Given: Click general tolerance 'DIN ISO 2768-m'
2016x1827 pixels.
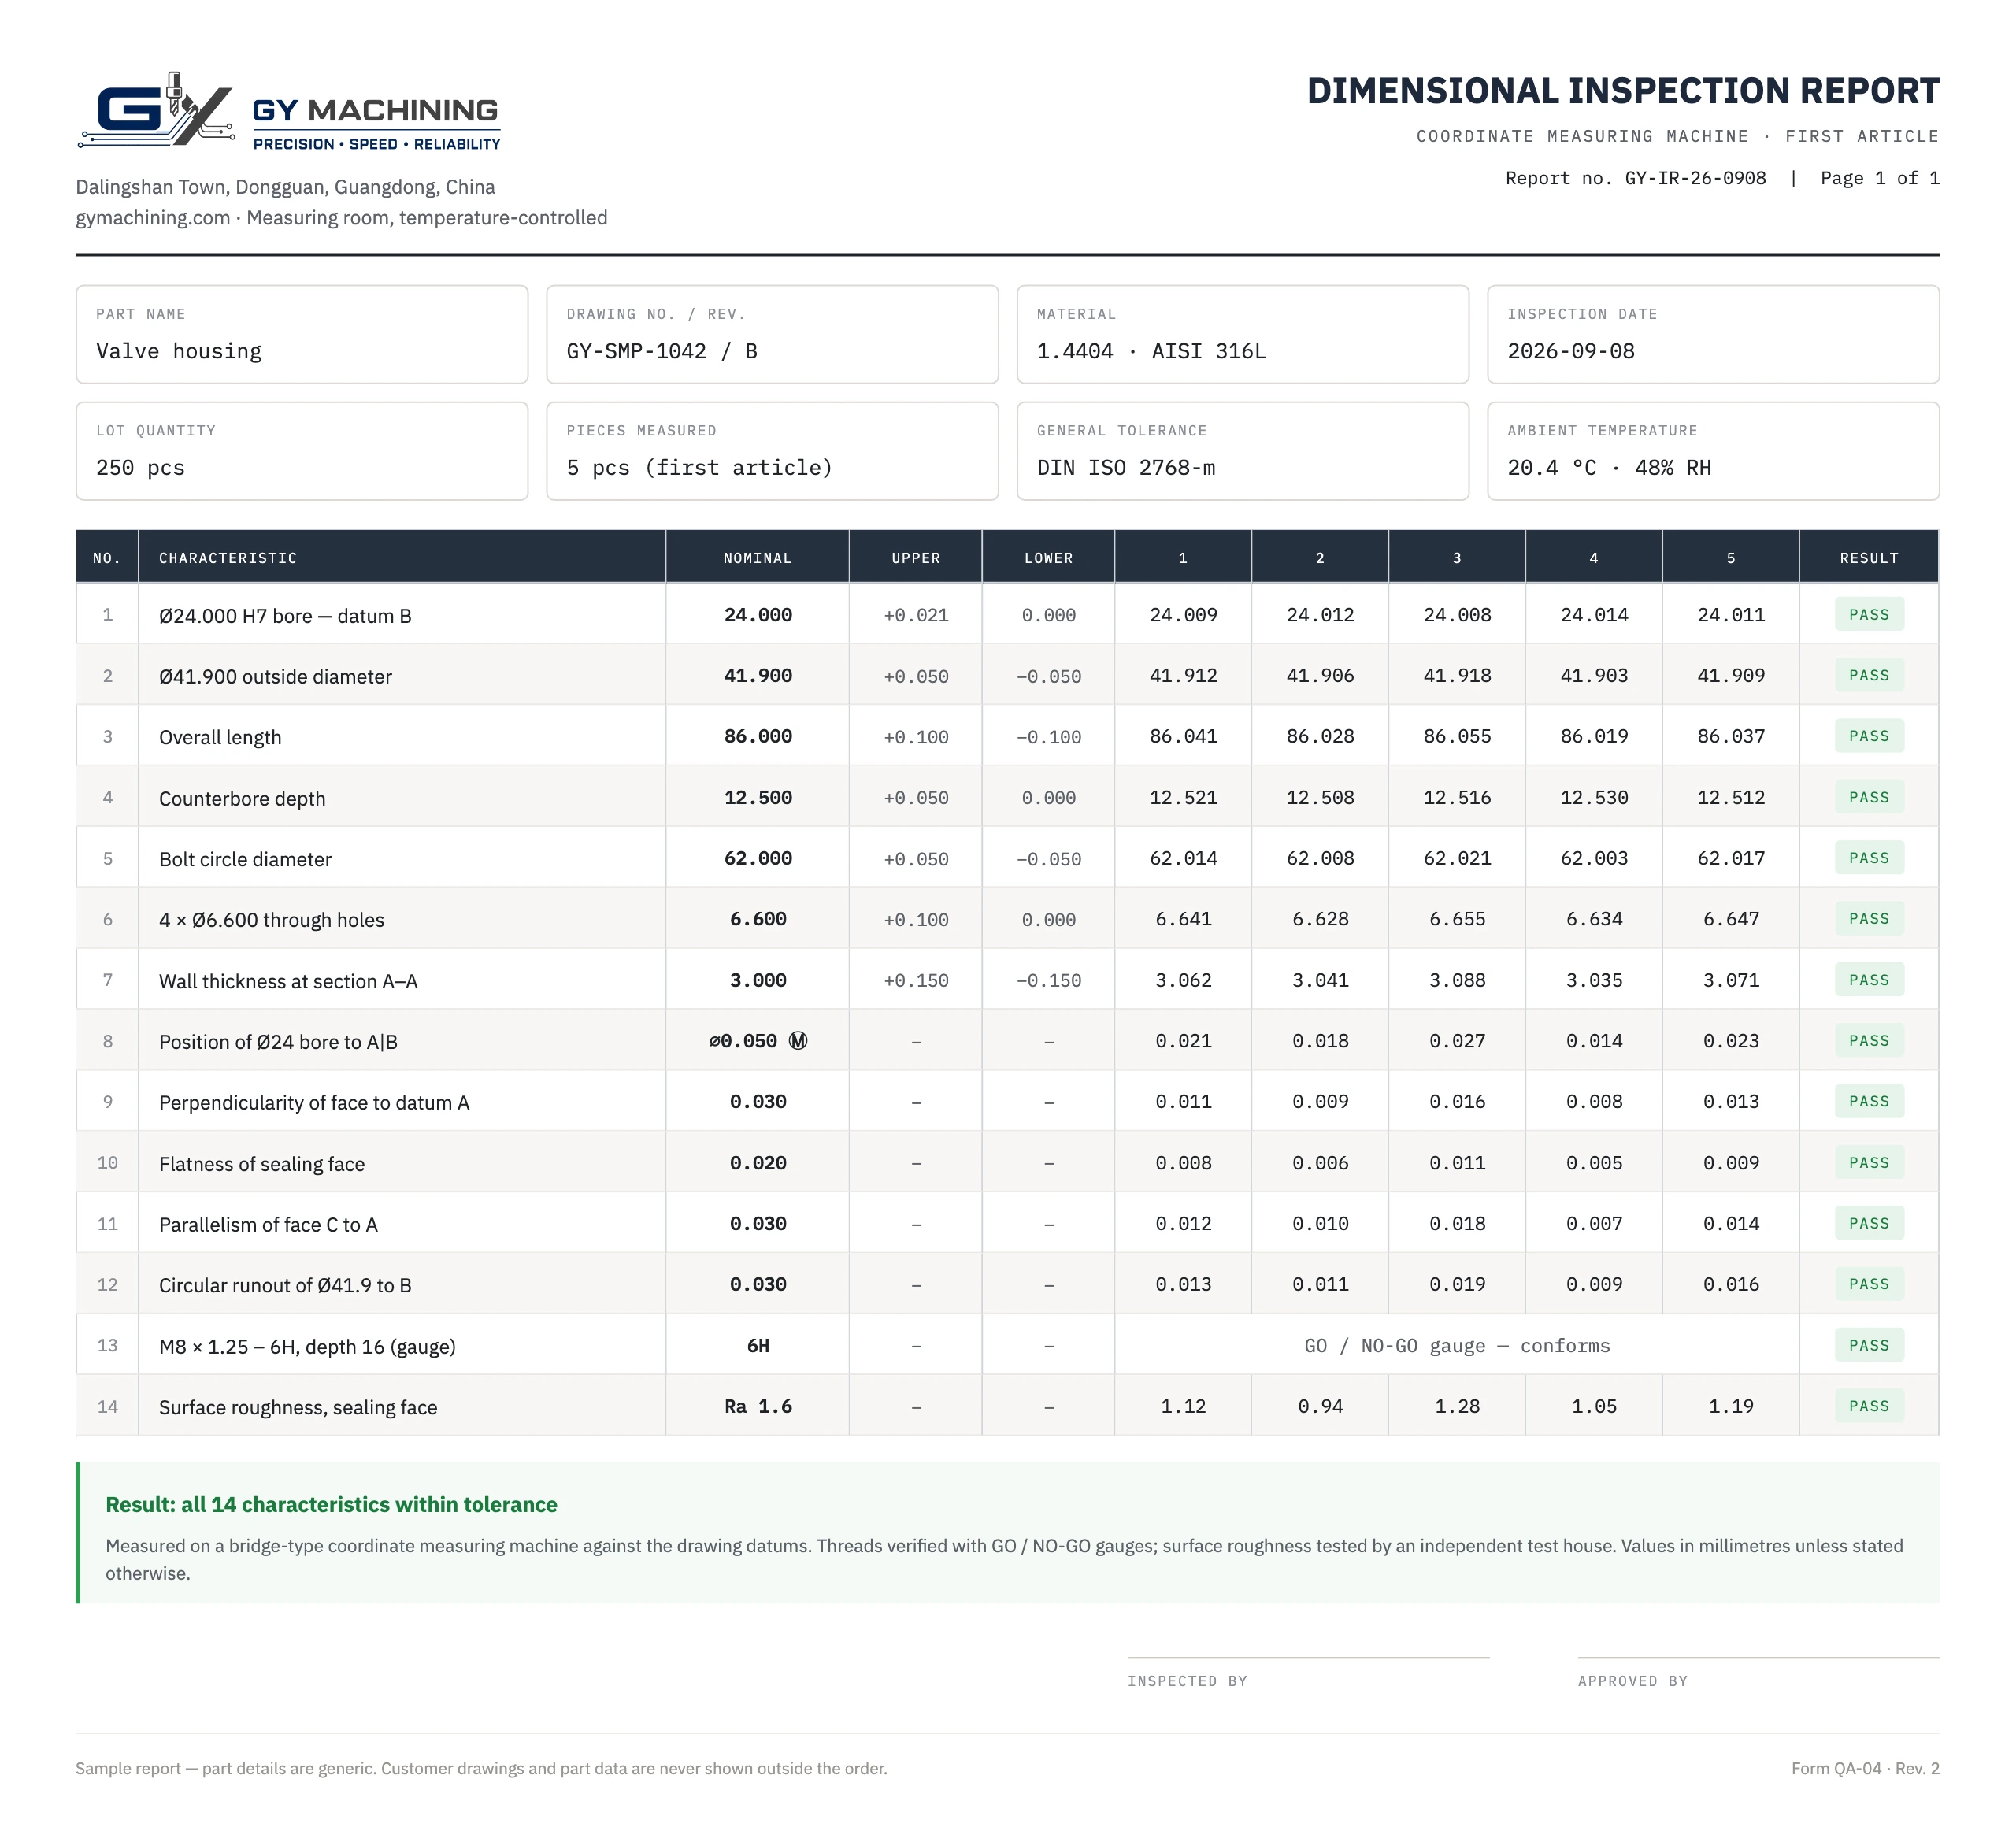Looking at the screenshot, I should point(1125,468).
